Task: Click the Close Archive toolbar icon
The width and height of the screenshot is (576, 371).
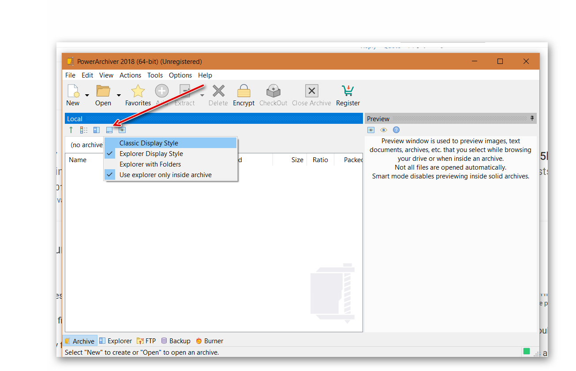Action: [312, 91]
